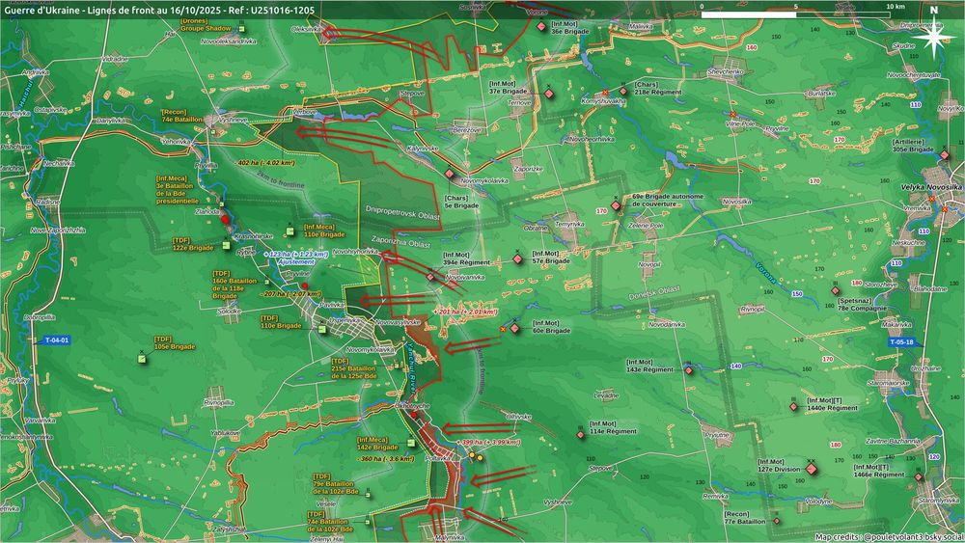
Task: Select the 305e Brigade artillery marker
Action: [x=945, y=155]
